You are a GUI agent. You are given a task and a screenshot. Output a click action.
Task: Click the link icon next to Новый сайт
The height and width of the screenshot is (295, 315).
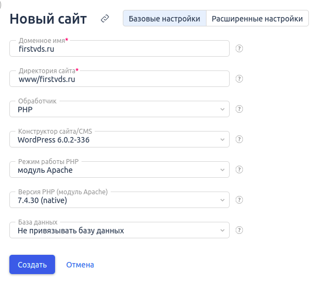(x=105, y=19)
